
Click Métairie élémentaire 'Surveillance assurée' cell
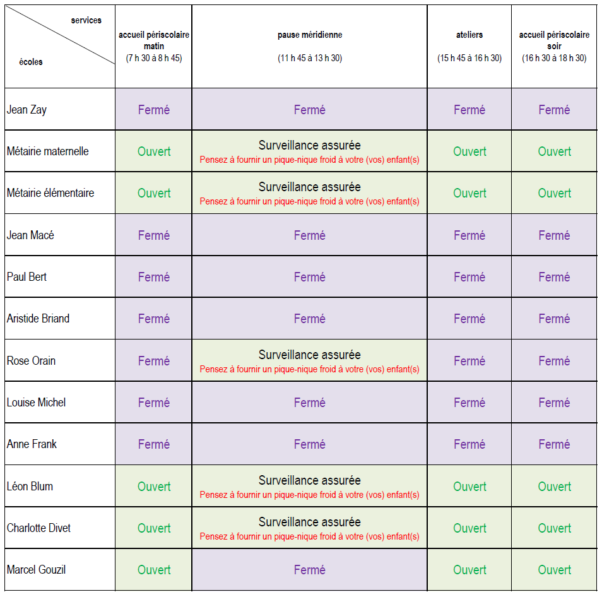click(x=309, y=193)
